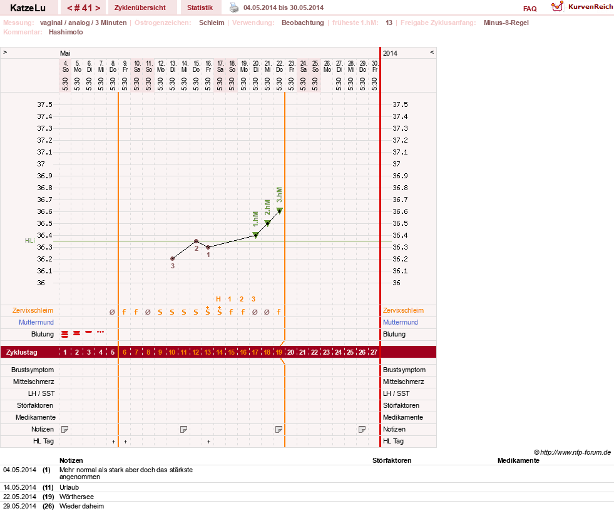Viewport: 614px width, 531px height.
Task: Click the 'Minus-8-Regel' value
Action: pyautogui.click(x=506, y=23)
